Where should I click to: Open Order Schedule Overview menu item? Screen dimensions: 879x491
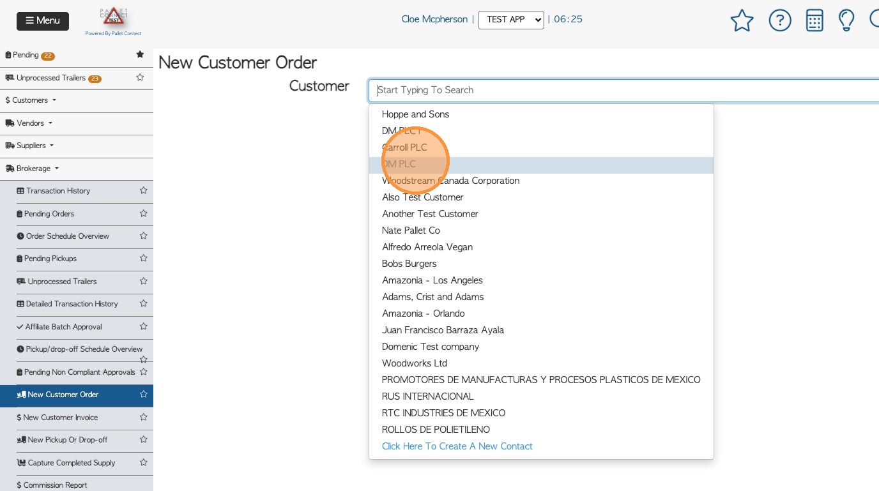[67, 236]
